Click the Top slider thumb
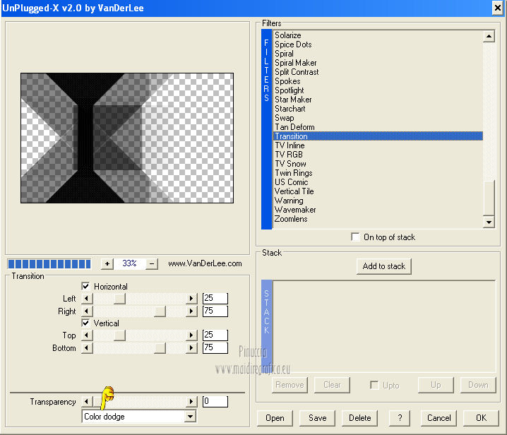The image size is (507, 435). [x=119, y=335]
